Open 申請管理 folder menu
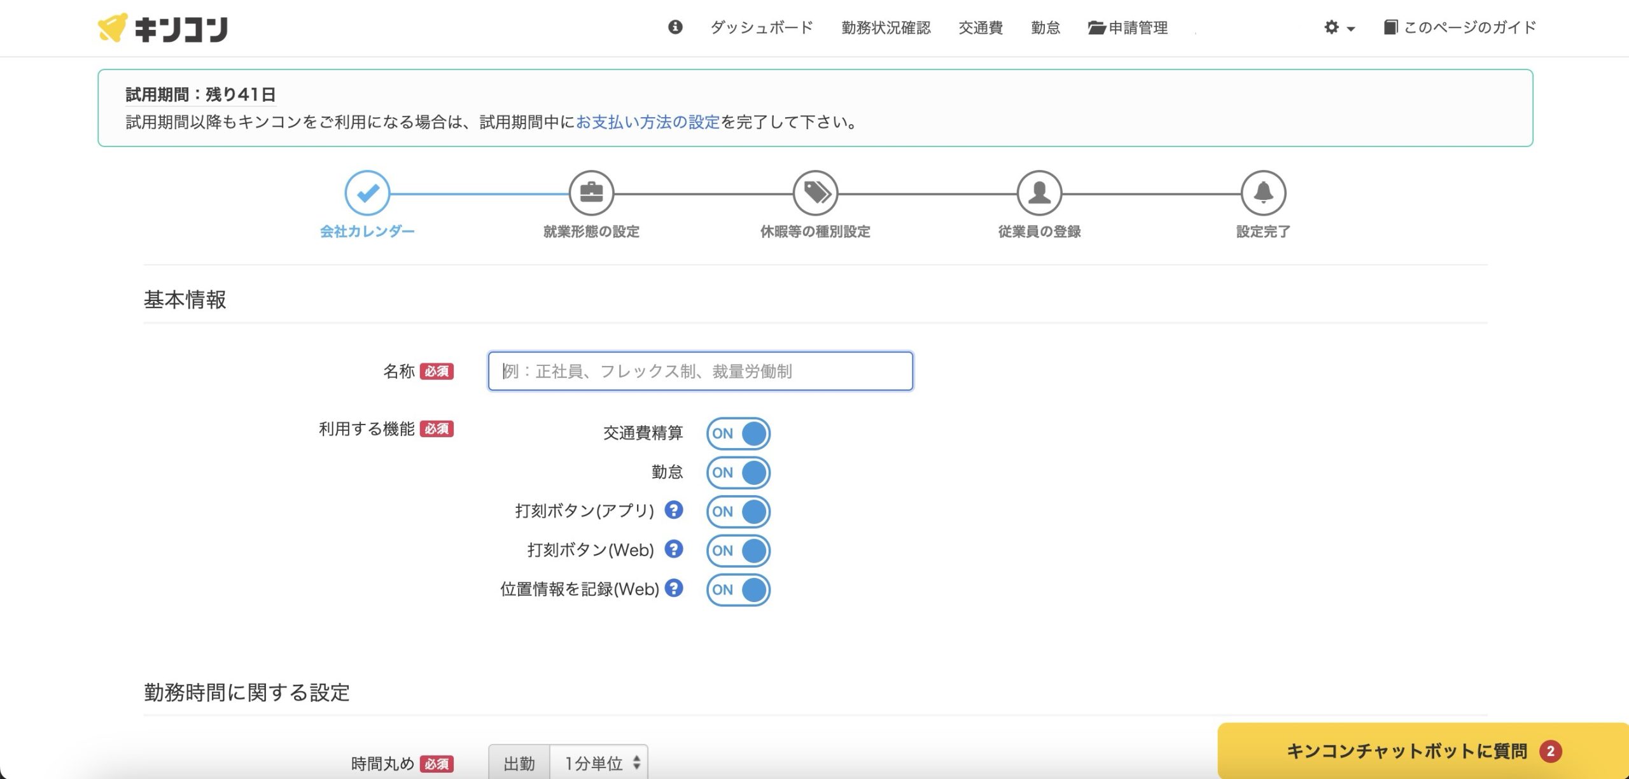Viewport: 1629px width, 779px height. point(1128,27)
